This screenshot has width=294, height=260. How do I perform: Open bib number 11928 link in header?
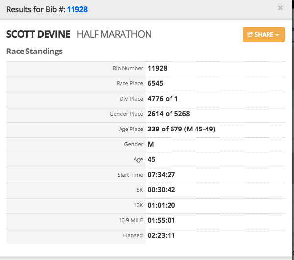77,9
